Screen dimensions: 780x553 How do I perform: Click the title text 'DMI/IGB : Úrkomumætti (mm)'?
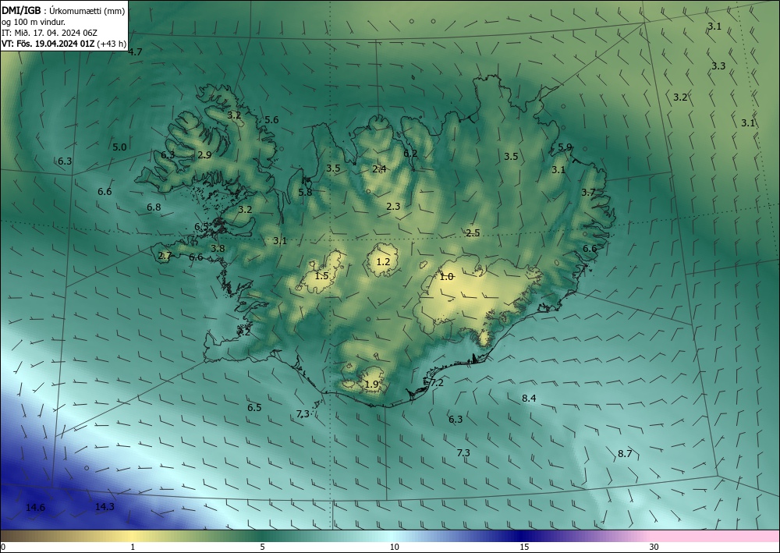(x=63, y=12)
